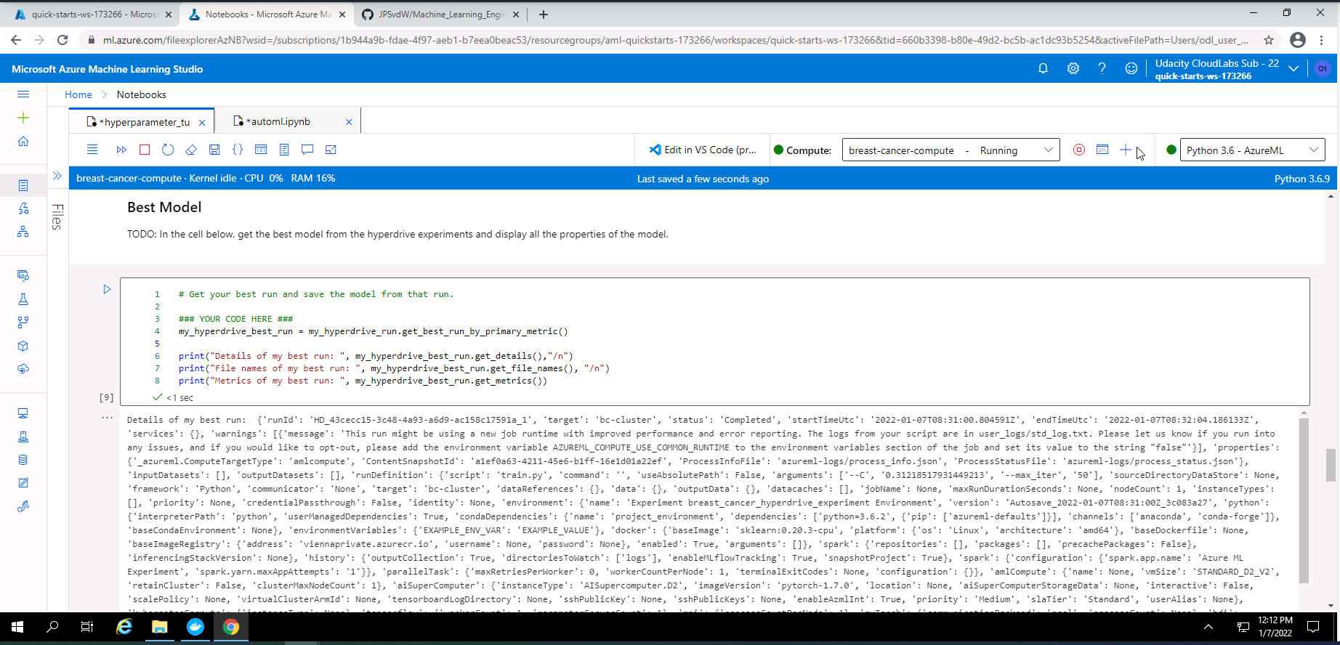Screen dimensions: 1340x645
Task: Open Experiments flask icon in sidebar
Action: click(23, 299)
